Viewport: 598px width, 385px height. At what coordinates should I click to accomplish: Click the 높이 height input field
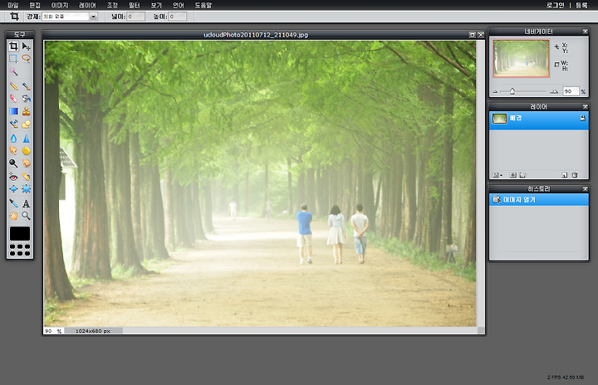[x=178, y=17]
